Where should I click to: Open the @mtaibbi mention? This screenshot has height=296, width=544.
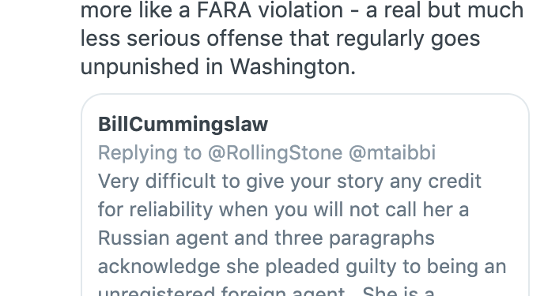pyautogui.click(x=392, y=152)
